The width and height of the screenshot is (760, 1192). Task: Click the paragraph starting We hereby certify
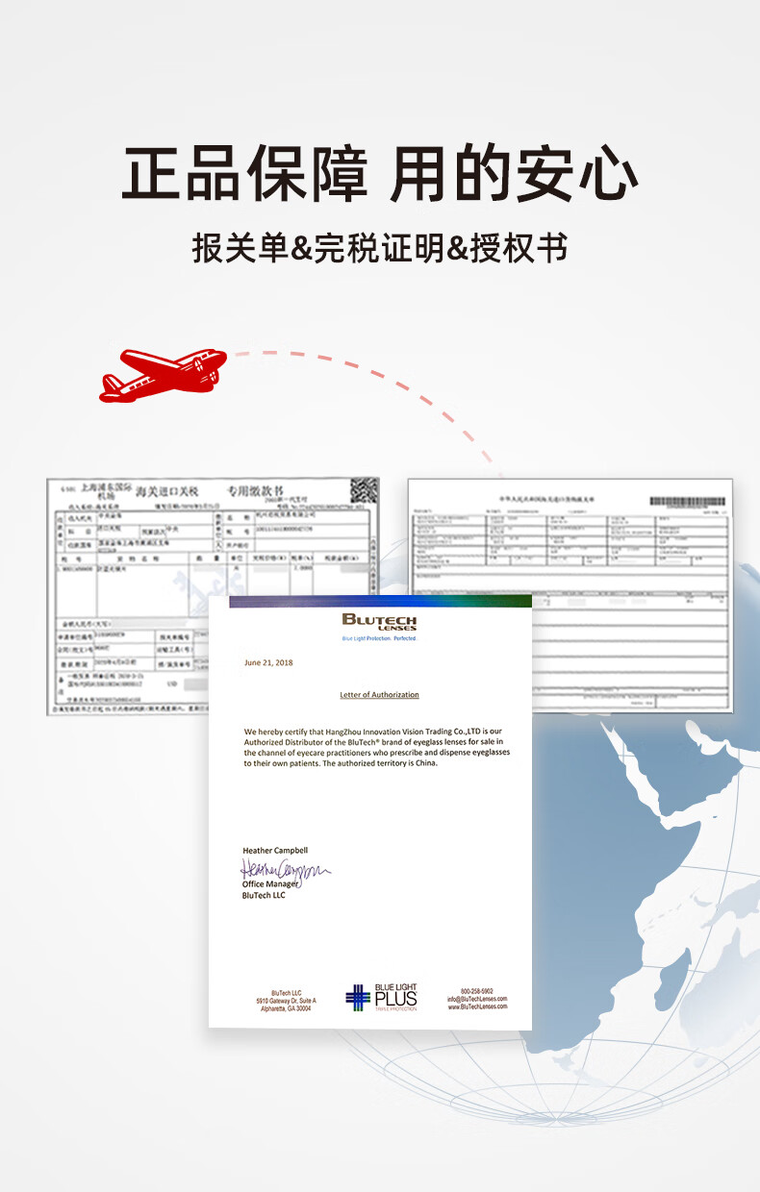[377, 747]
